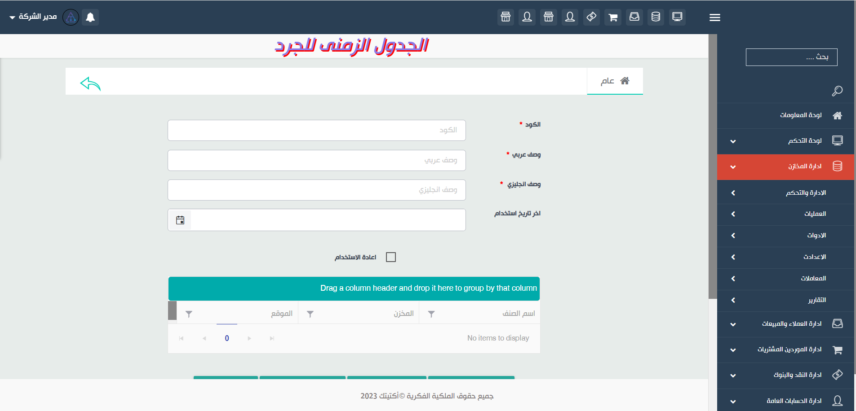Click the first store shortcut icon in top bar
This screenshot has width=856, height=411.
tap(506, 17)
